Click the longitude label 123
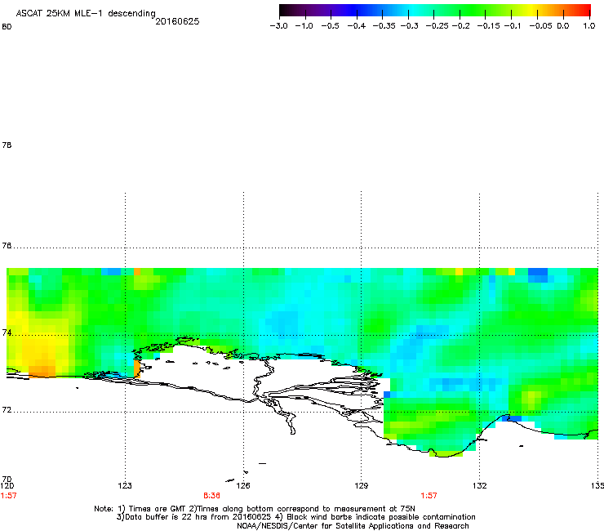 coord(125,485)
